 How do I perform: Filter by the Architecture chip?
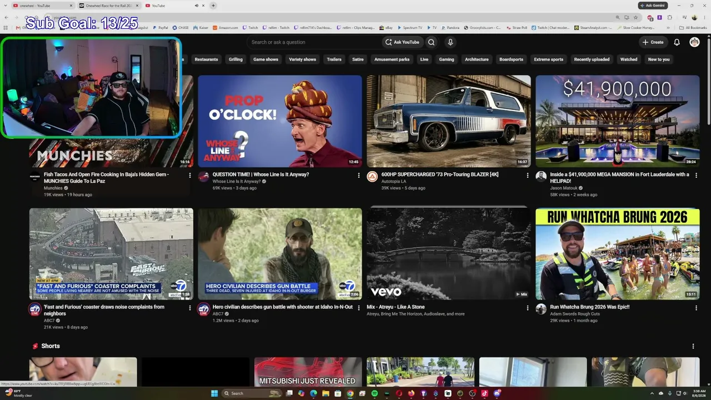477,59
